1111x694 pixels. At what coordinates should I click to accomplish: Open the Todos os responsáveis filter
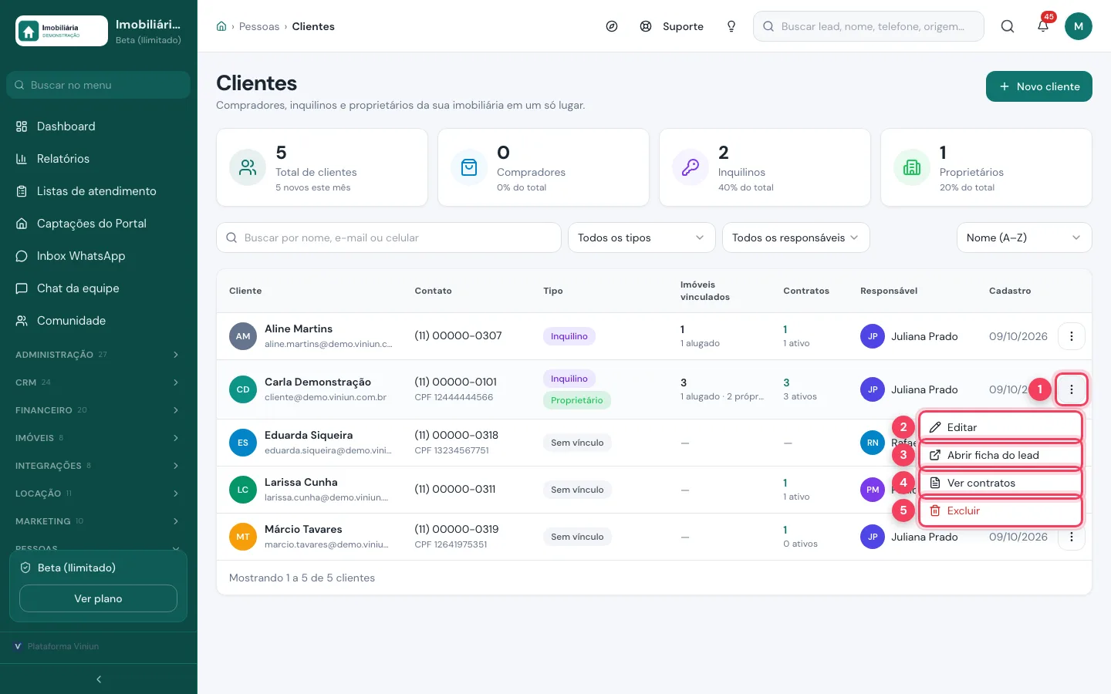coord(795,238)
